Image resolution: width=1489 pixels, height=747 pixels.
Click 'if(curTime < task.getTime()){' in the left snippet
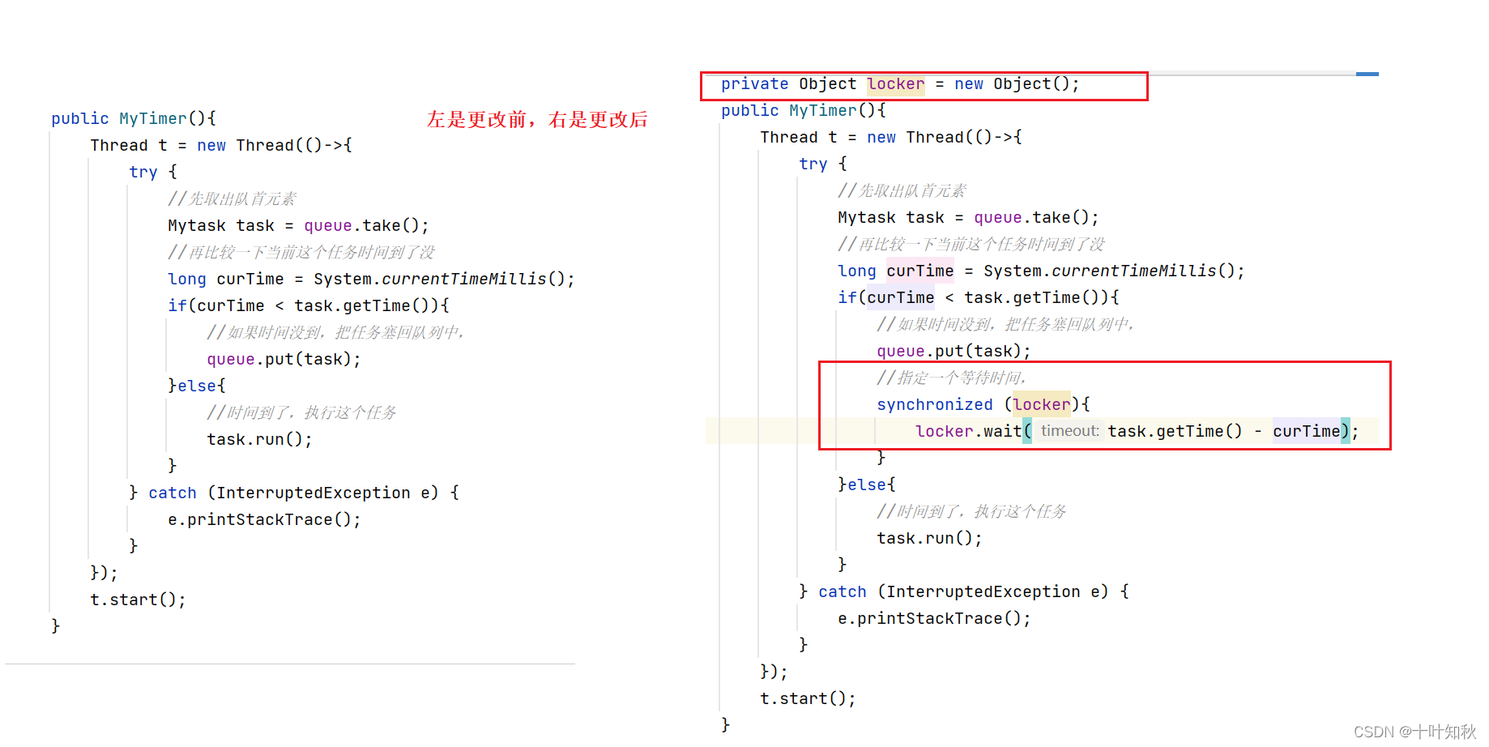309,306
